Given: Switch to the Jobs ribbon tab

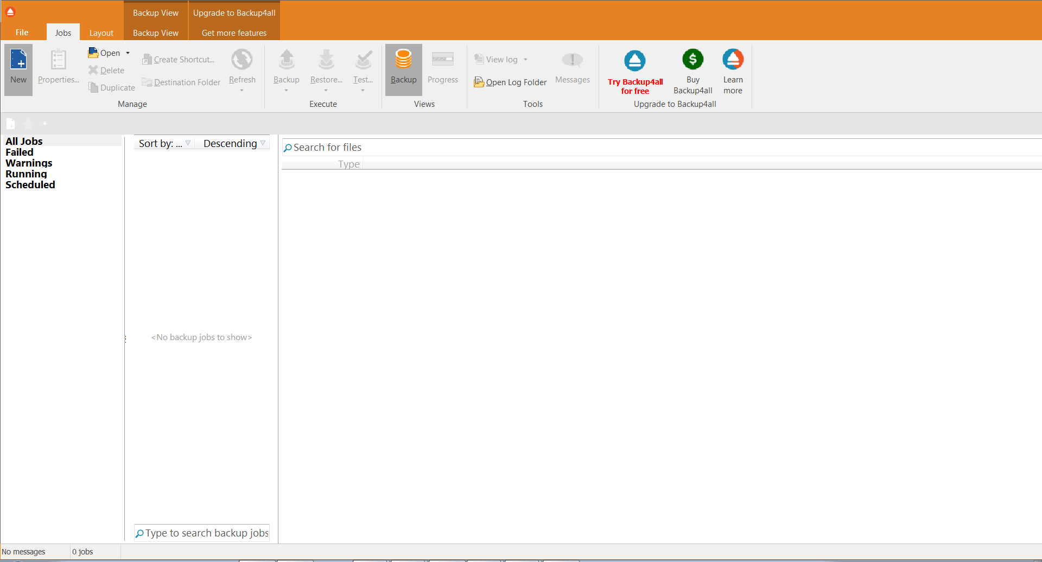Looking at the screenshot, I should [63, 33].
